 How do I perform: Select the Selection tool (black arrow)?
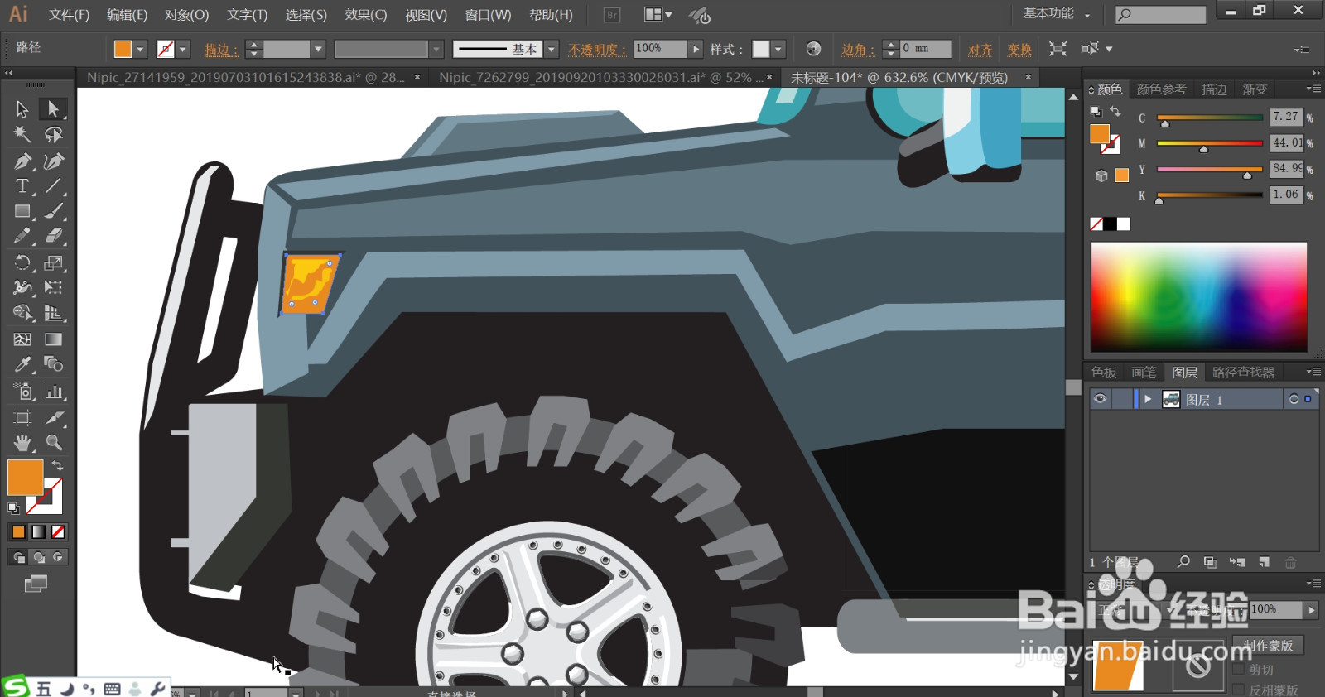[22, 108]
